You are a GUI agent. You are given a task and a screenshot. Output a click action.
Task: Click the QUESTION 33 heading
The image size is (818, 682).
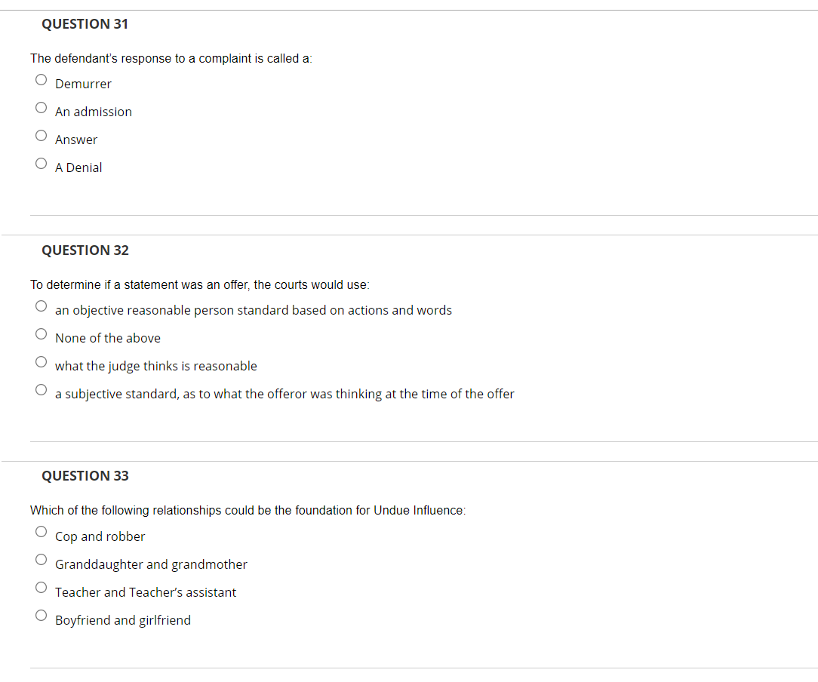pyautogui.click(x=85, y=476)
